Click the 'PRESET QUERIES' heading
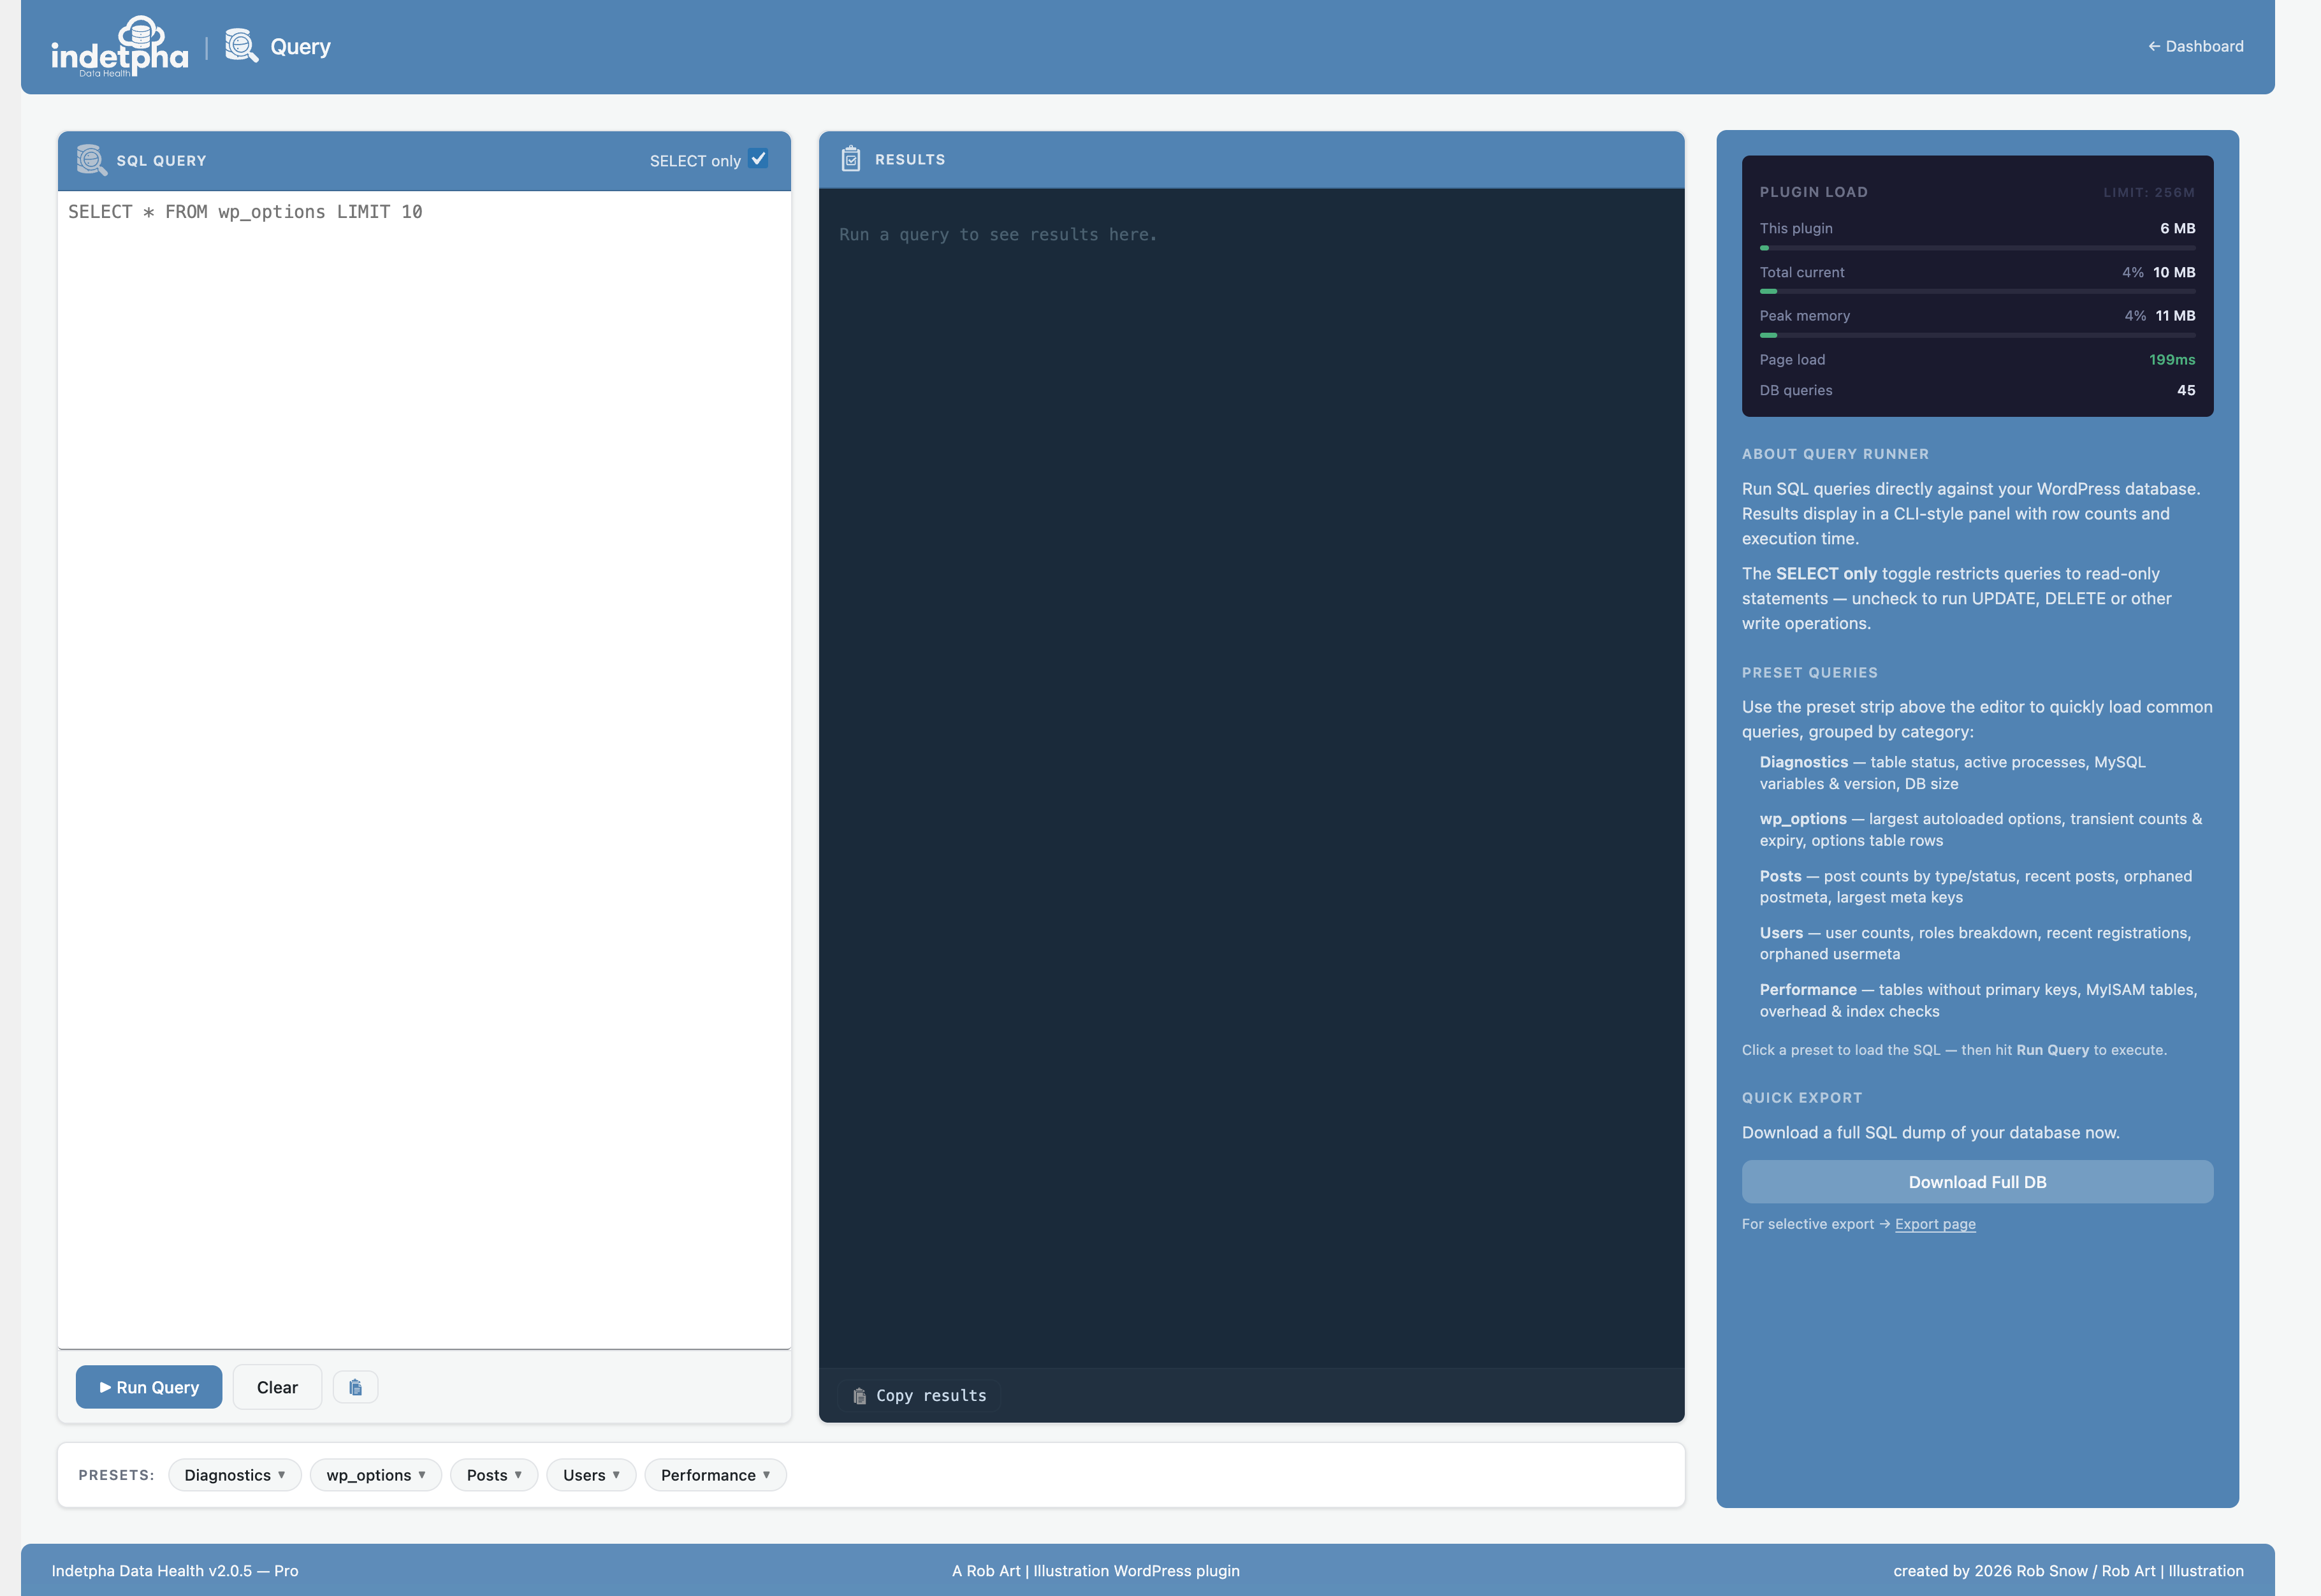 [x=1809, y=673]
